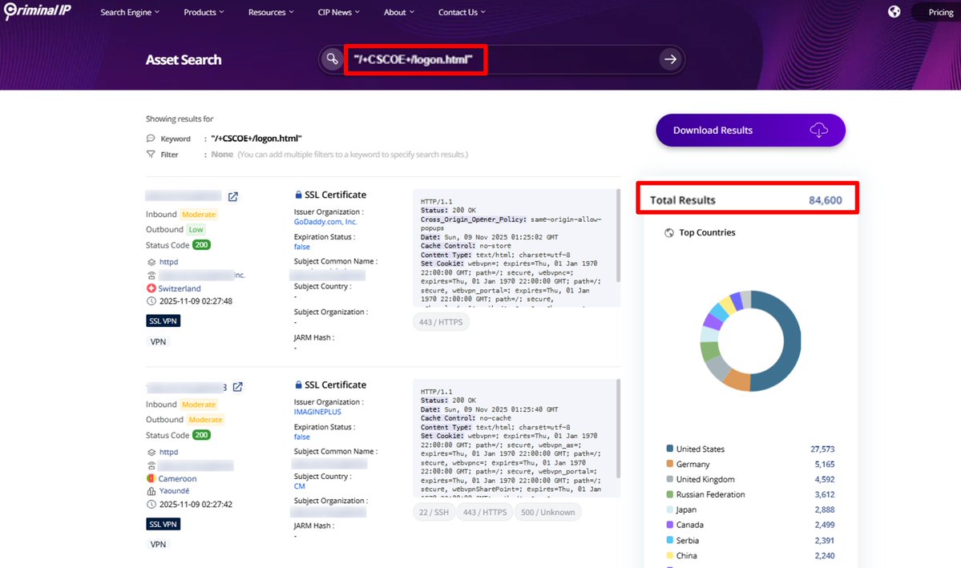Click the magnifier icon in search bar

coord(332,59)
